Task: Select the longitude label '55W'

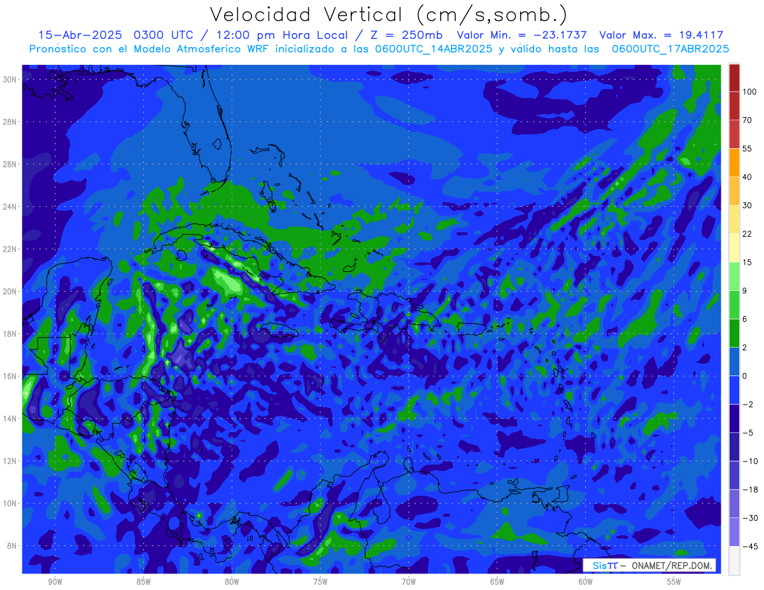Action: (674, 582)
